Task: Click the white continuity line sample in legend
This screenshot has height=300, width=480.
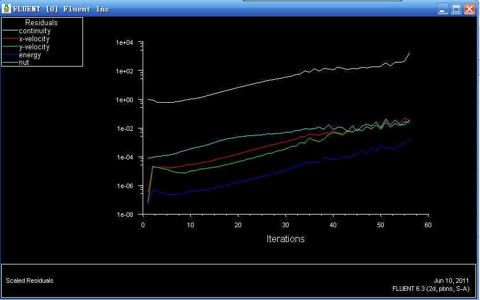Action: [10, 31]
